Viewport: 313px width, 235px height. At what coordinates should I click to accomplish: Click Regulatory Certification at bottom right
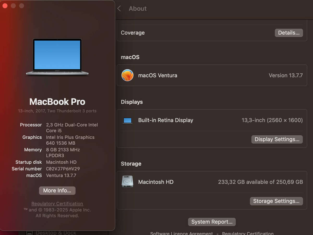point(248,233)
